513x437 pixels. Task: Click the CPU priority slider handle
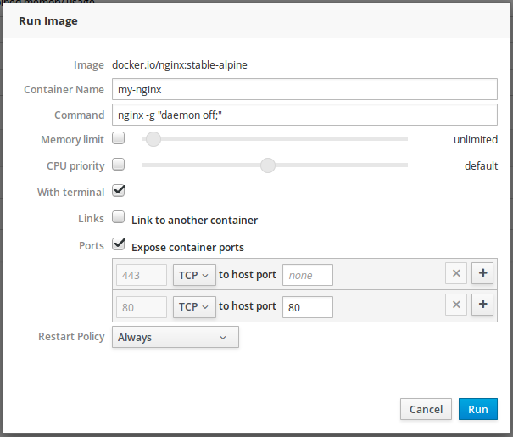(268, 165)
